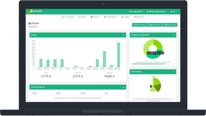The width and height of the screenshot is (206, 116).
Task: Open the Clientes menu tab
Action: coord(95,17)
